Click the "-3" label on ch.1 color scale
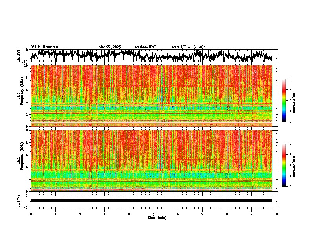The image size is (311, 240). tap(289, 79)
